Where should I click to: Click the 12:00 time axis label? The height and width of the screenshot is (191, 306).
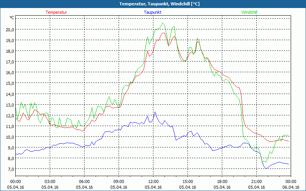pos(153,182)
